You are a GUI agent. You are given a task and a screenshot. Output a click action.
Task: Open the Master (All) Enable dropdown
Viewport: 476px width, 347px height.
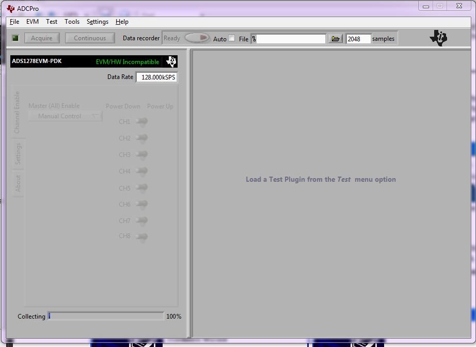pyautogui.click(x=65, y=116)
